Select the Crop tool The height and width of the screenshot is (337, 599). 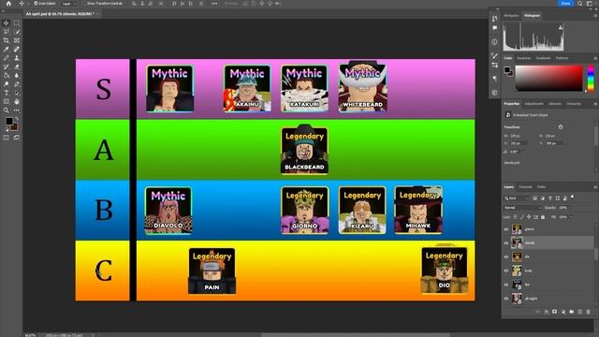click(7, 40)
